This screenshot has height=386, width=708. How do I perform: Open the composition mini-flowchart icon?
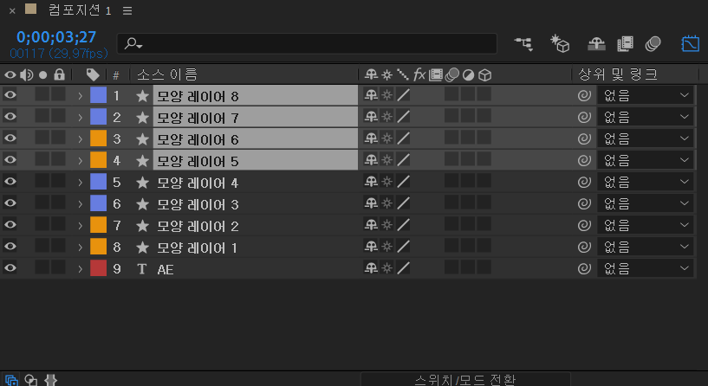[x=523, y=44]
